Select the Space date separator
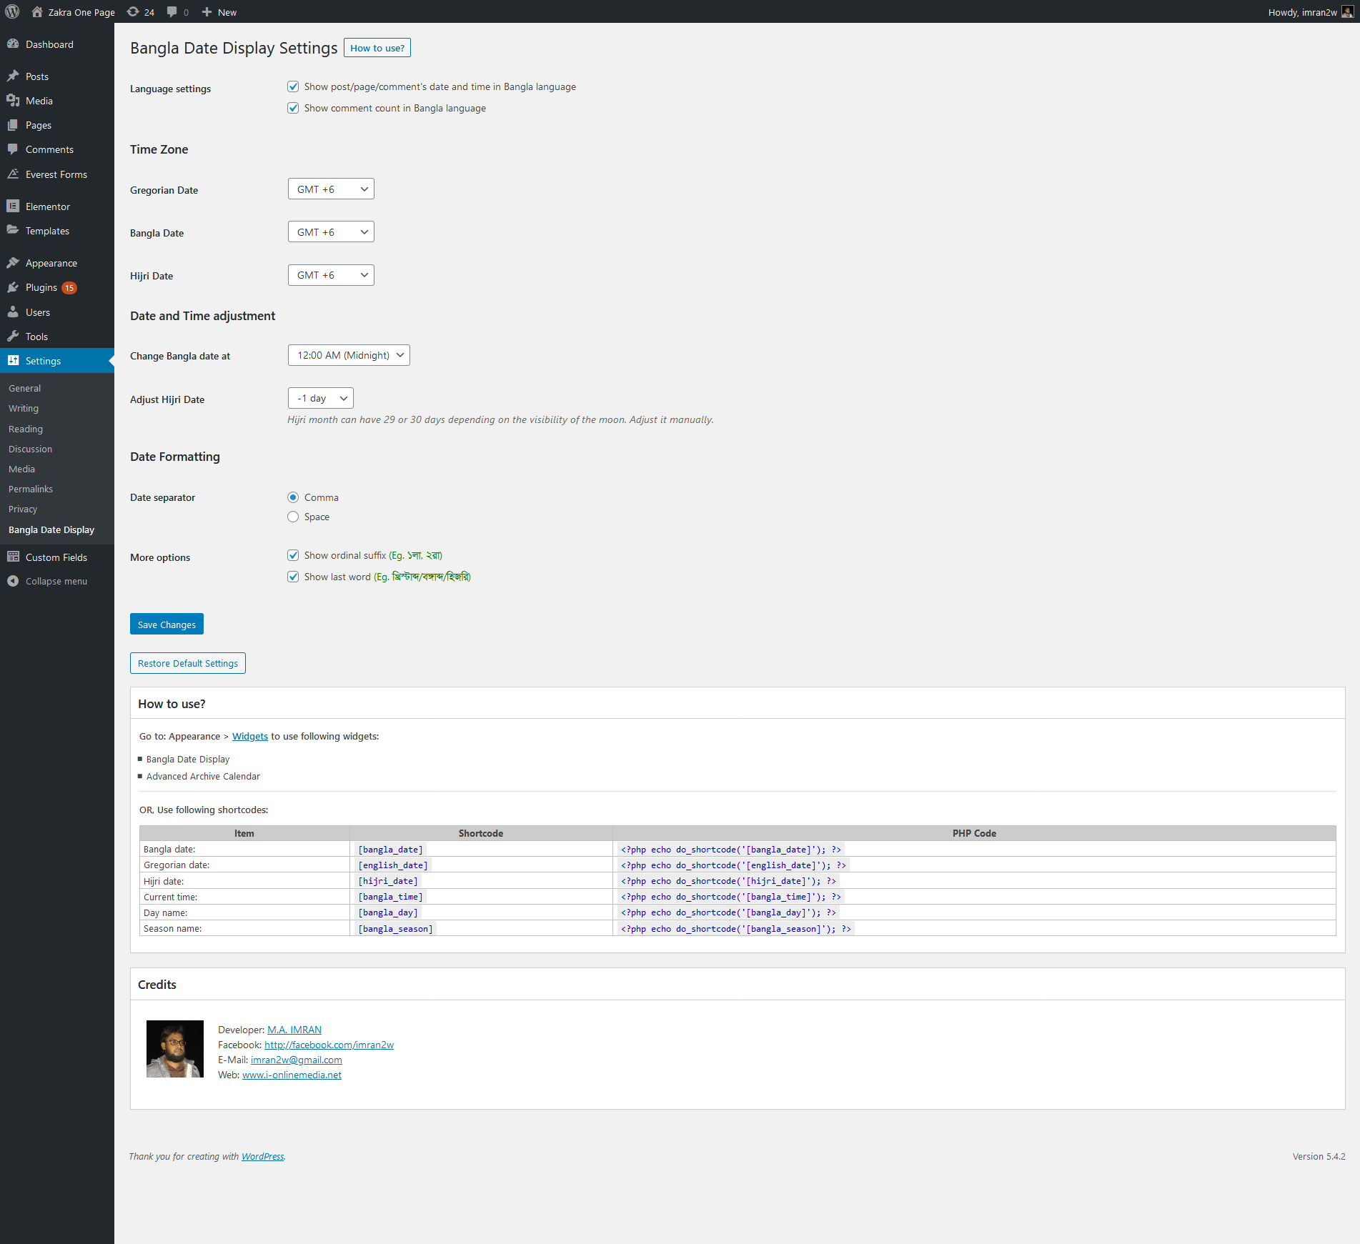 point(293,517)
